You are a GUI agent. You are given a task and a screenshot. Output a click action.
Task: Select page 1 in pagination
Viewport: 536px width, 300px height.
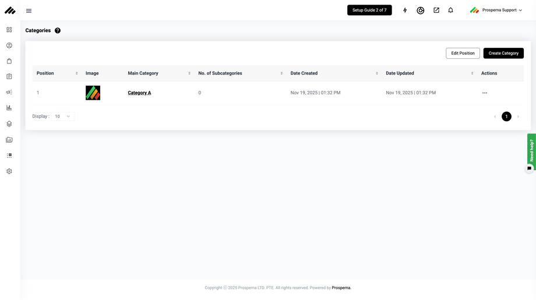click(507, 117)
